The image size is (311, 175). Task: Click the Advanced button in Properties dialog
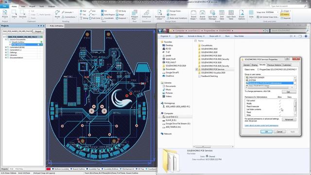pos(289,120)
